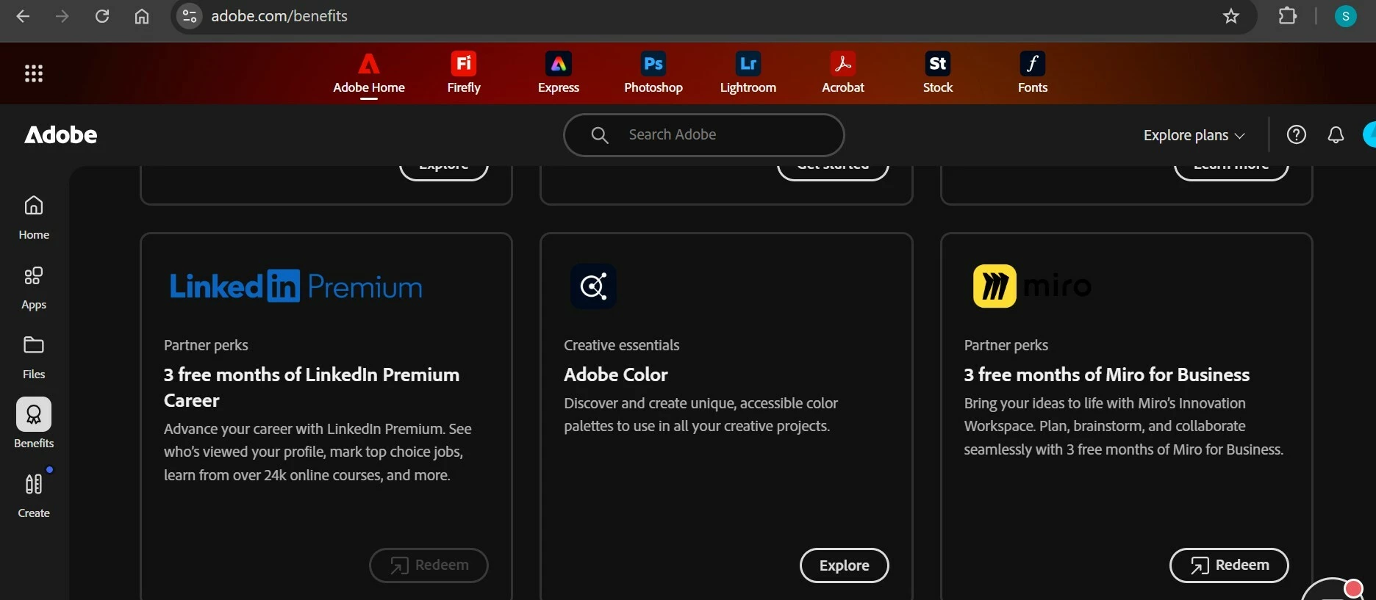Image resolution: width=1376 pixels, height=600 pixels.
Task: Click "3 free months of Miro for Business" title
Action: tap(1106, 375)
